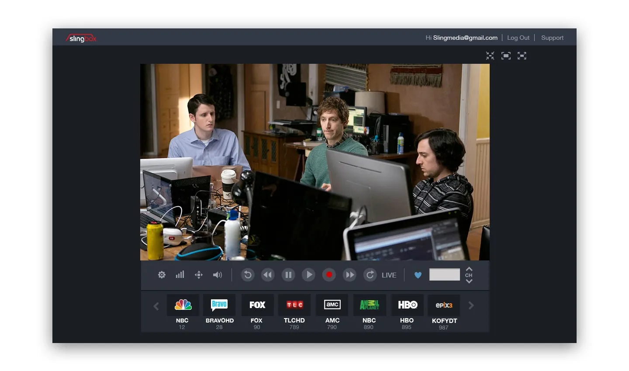
Task: Go down one channel with CH arrow
Action: click(x=469, y=281)
